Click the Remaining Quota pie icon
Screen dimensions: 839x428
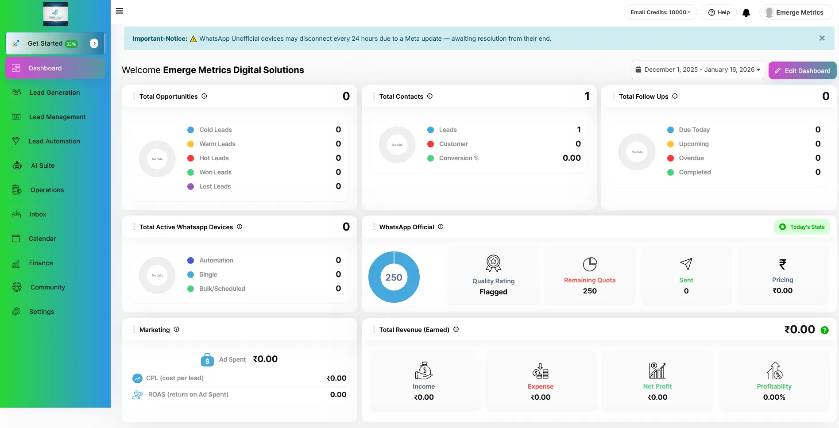(x=590, y=264)
